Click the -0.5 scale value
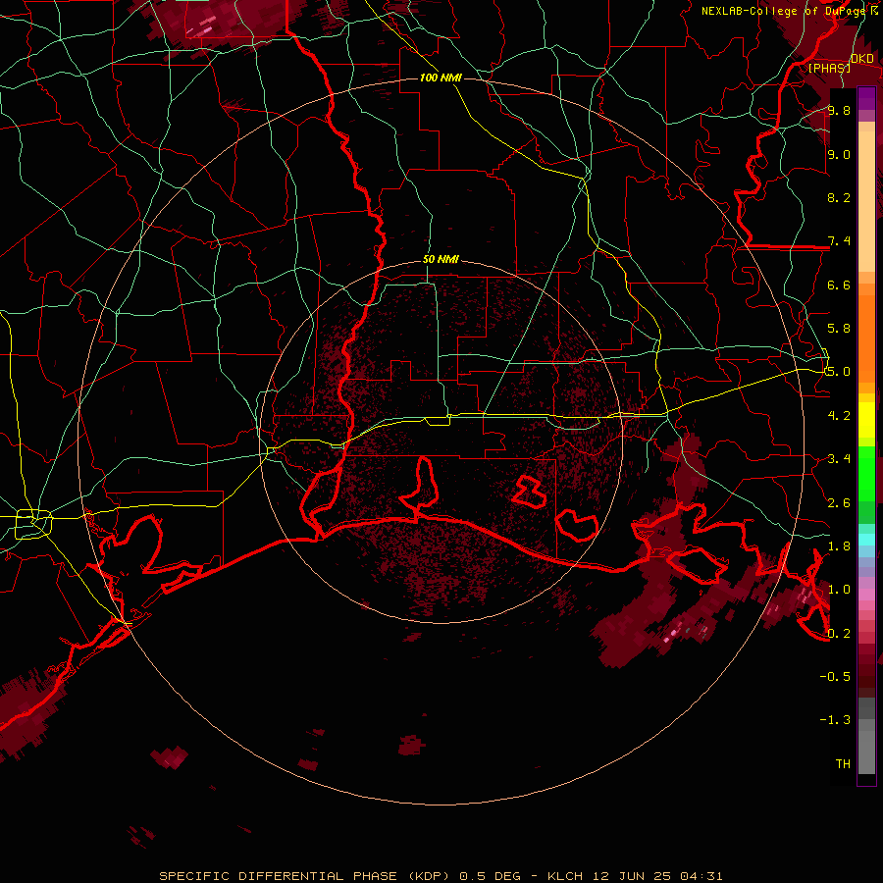 pos(835,676)
